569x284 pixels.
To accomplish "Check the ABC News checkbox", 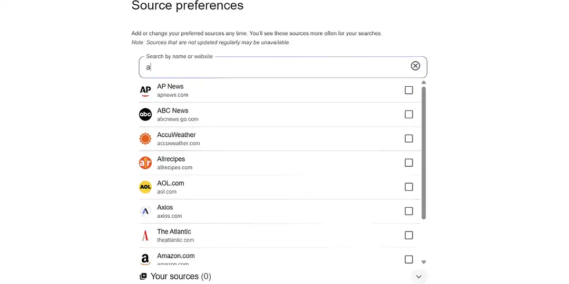I will point(409,115).
